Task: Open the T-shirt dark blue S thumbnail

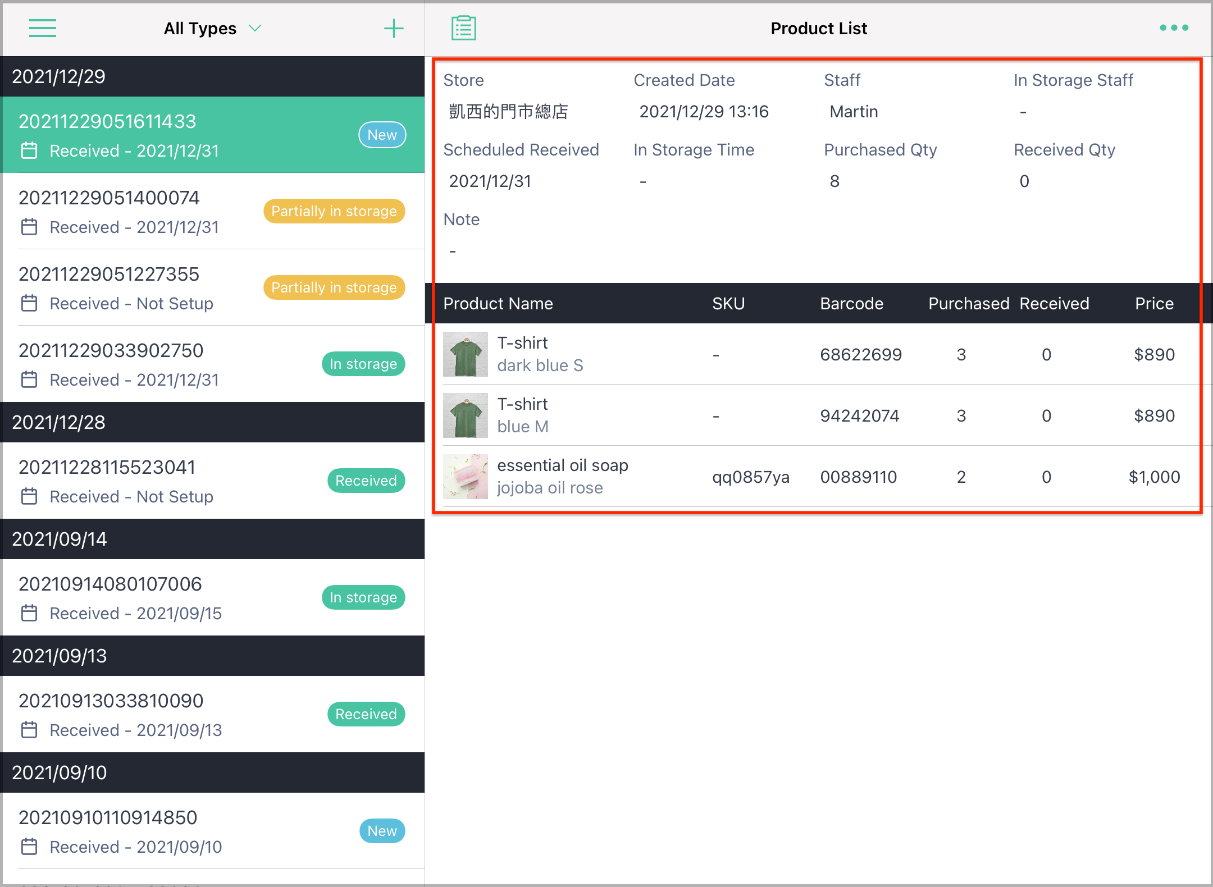Action: coord(466,354)
